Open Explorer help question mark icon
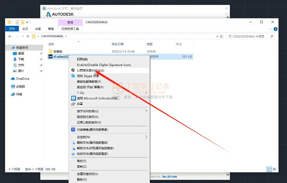The height and width of the screenshot is (183, 287). click(275, 29)
